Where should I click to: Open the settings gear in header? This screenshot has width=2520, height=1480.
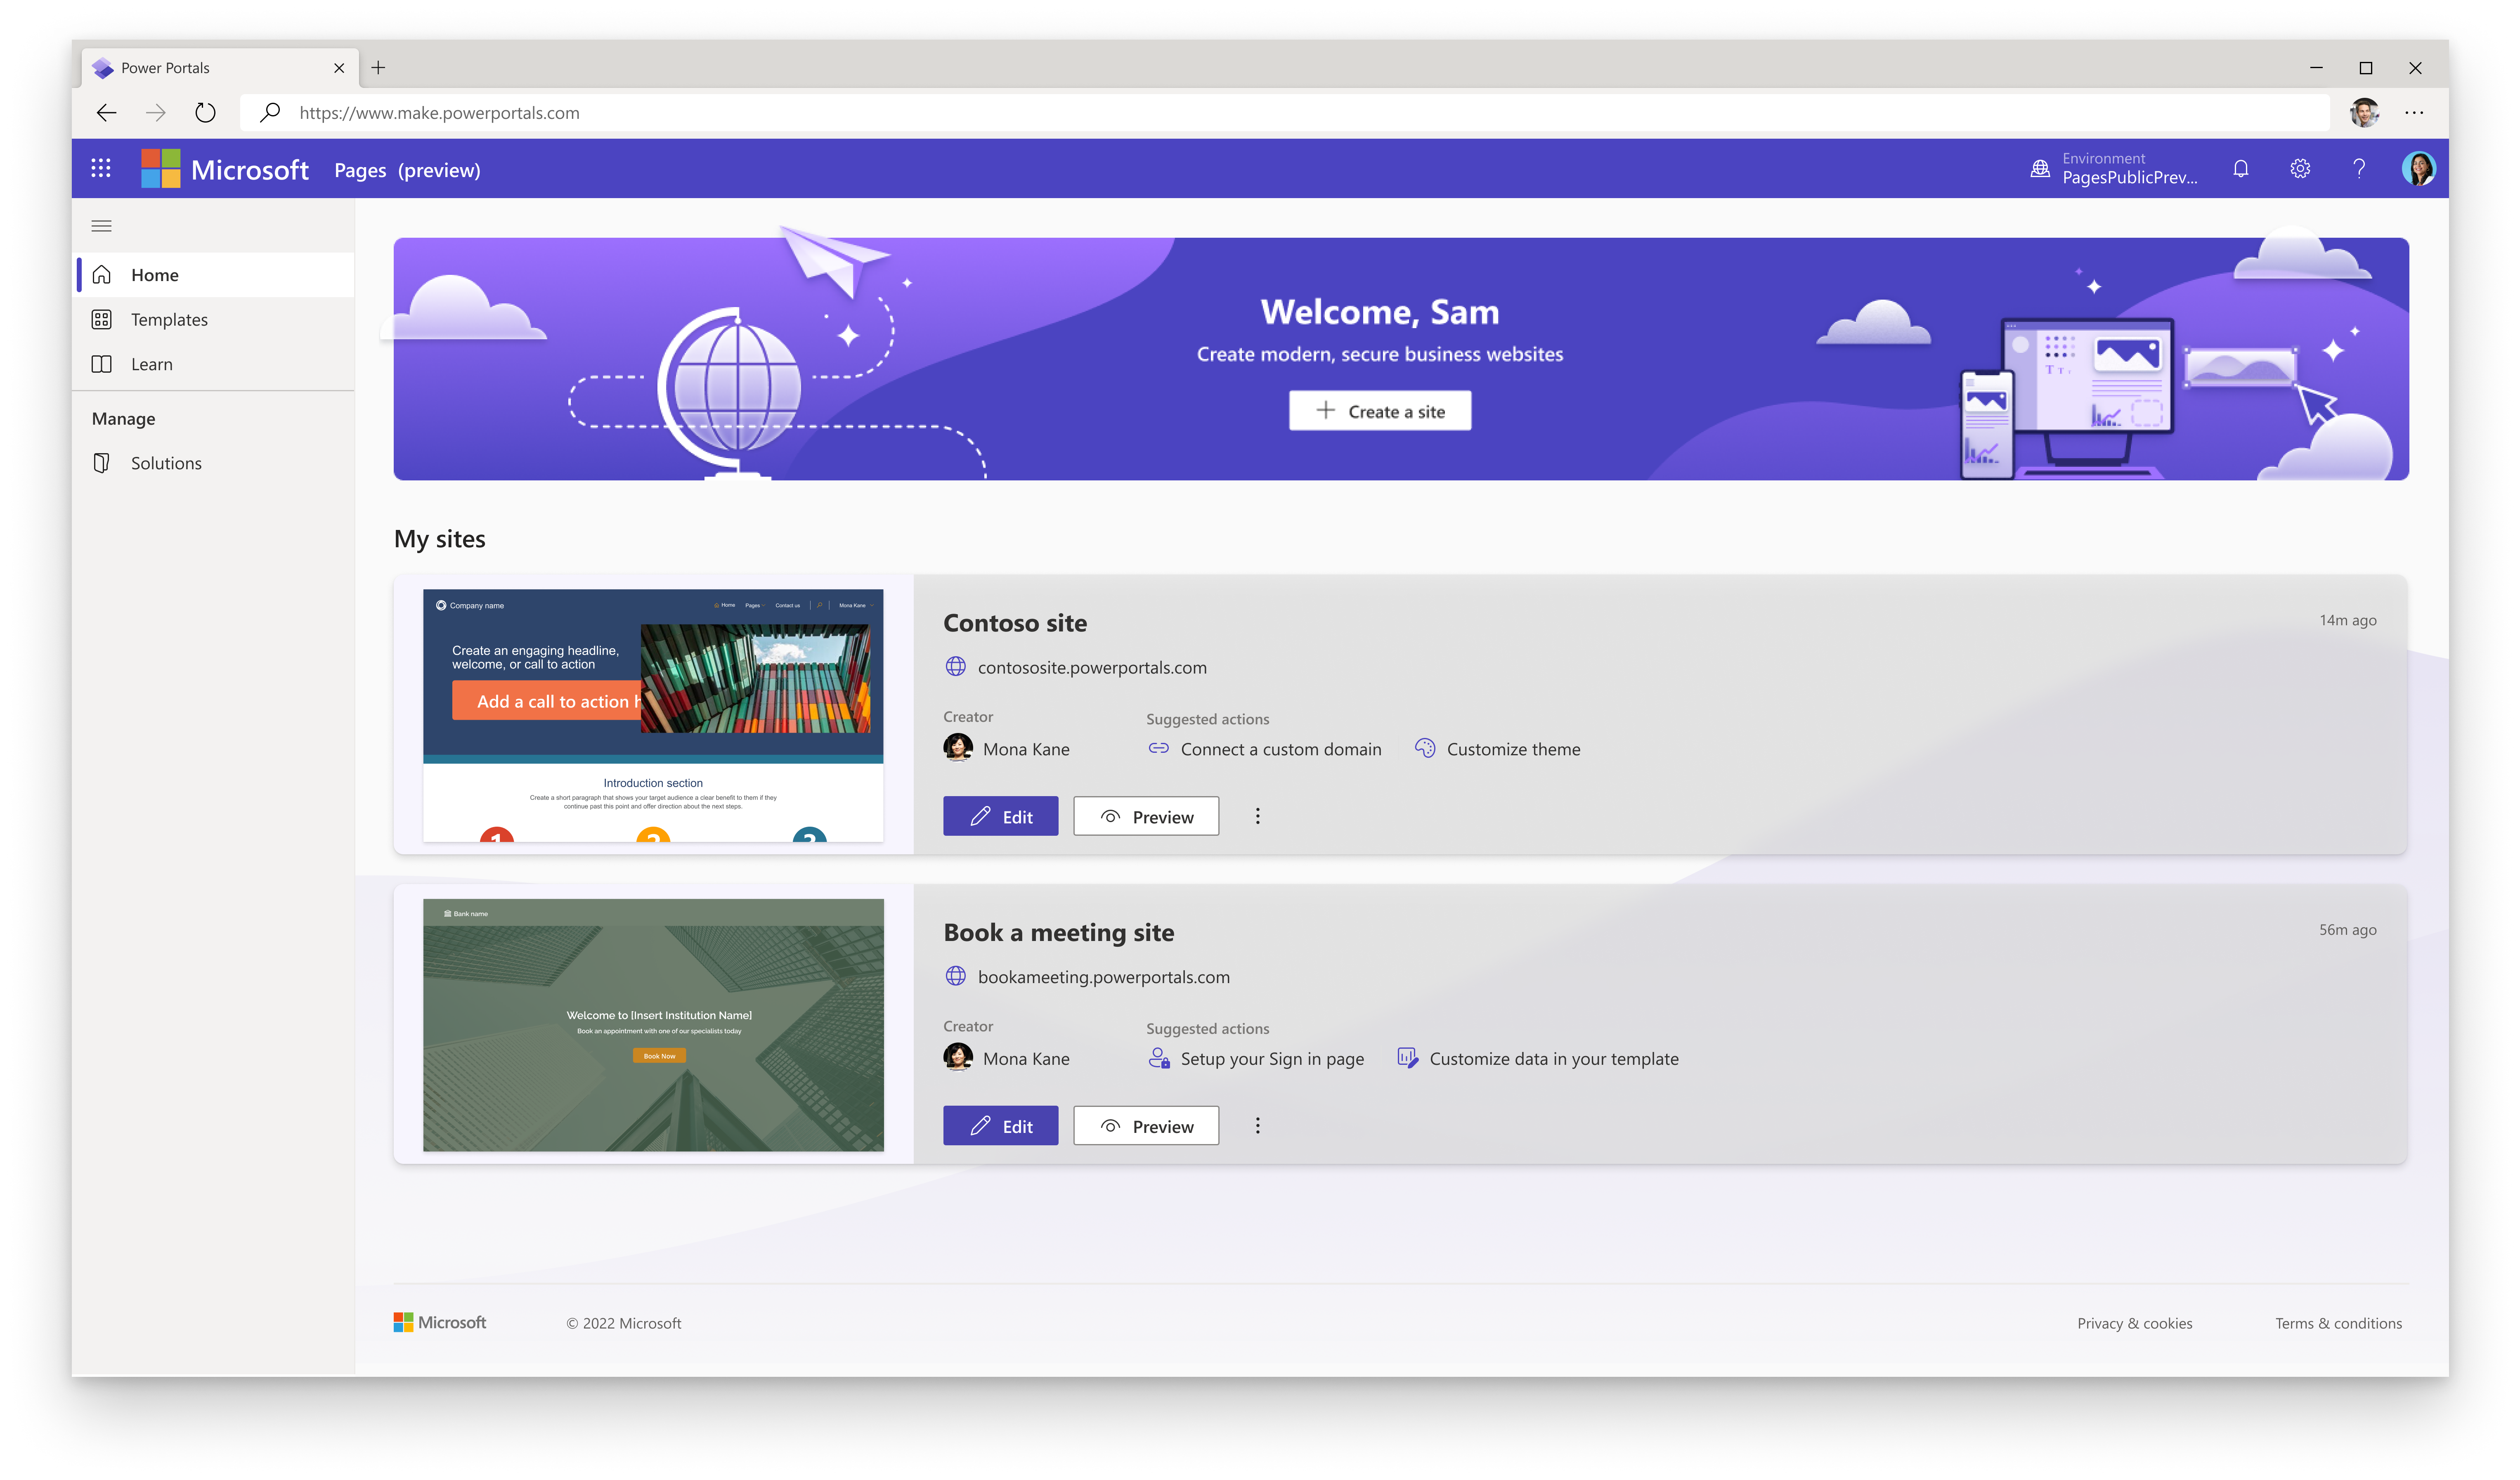tap(2300, 169)
